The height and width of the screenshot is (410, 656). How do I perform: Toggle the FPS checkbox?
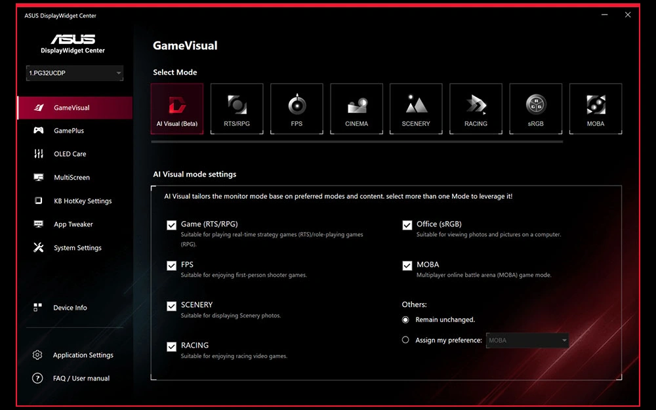(x=171, y=266)
